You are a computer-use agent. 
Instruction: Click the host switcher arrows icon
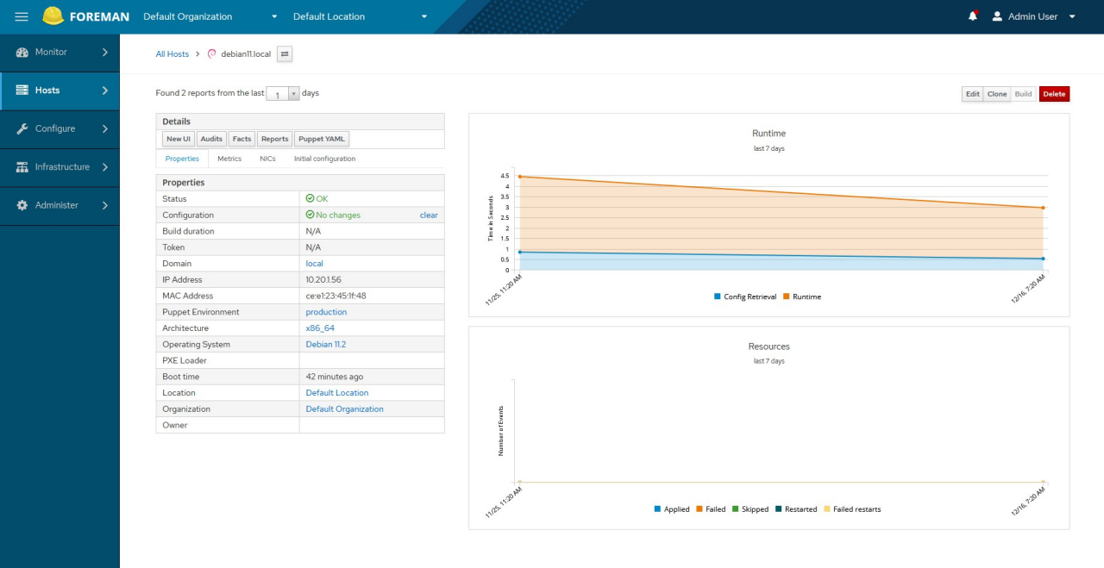(285, 54)
